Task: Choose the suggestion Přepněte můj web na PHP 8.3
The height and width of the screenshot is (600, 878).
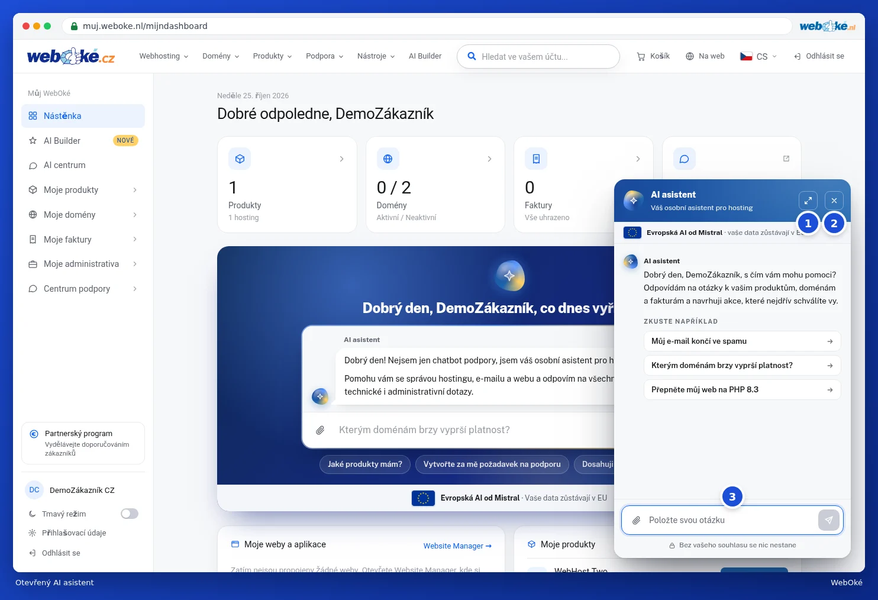Action: pos(742,390)
